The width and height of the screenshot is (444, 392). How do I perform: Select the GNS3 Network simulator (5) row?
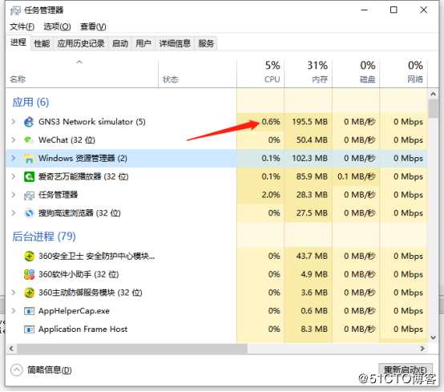point(217,122)
